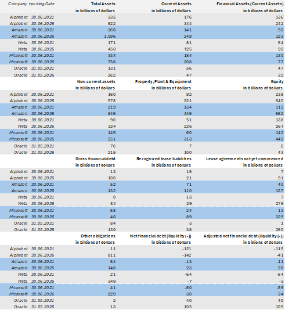Viewport: 285px width, 310px height.
Task: Select Microsoft 2026 uncommenced leases value 329
Action: coord(279,217)
